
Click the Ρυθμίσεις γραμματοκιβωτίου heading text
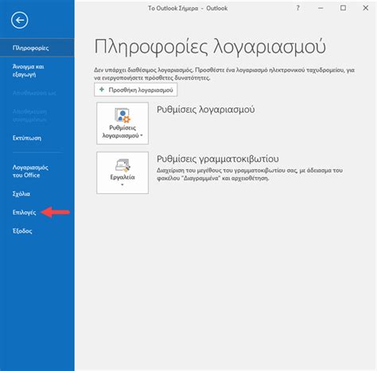tap(218, 159)
